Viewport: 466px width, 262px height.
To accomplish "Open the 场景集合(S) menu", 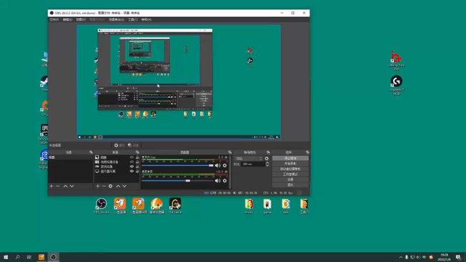I will point(116,20).
